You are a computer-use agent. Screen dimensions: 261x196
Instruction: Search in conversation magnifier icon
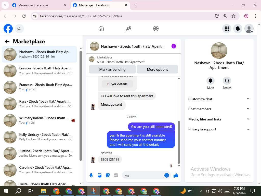coord(227,81)
